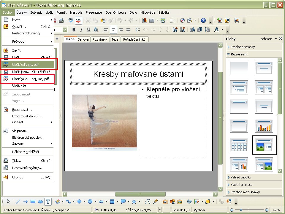Click the Paste clipboard icon
Screen dimensions: 285x214
coord(103,20)
